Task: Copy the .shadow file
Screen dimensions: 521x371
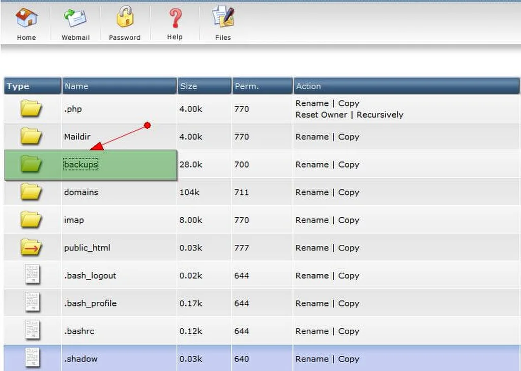Action: click(x=349, y=359)
